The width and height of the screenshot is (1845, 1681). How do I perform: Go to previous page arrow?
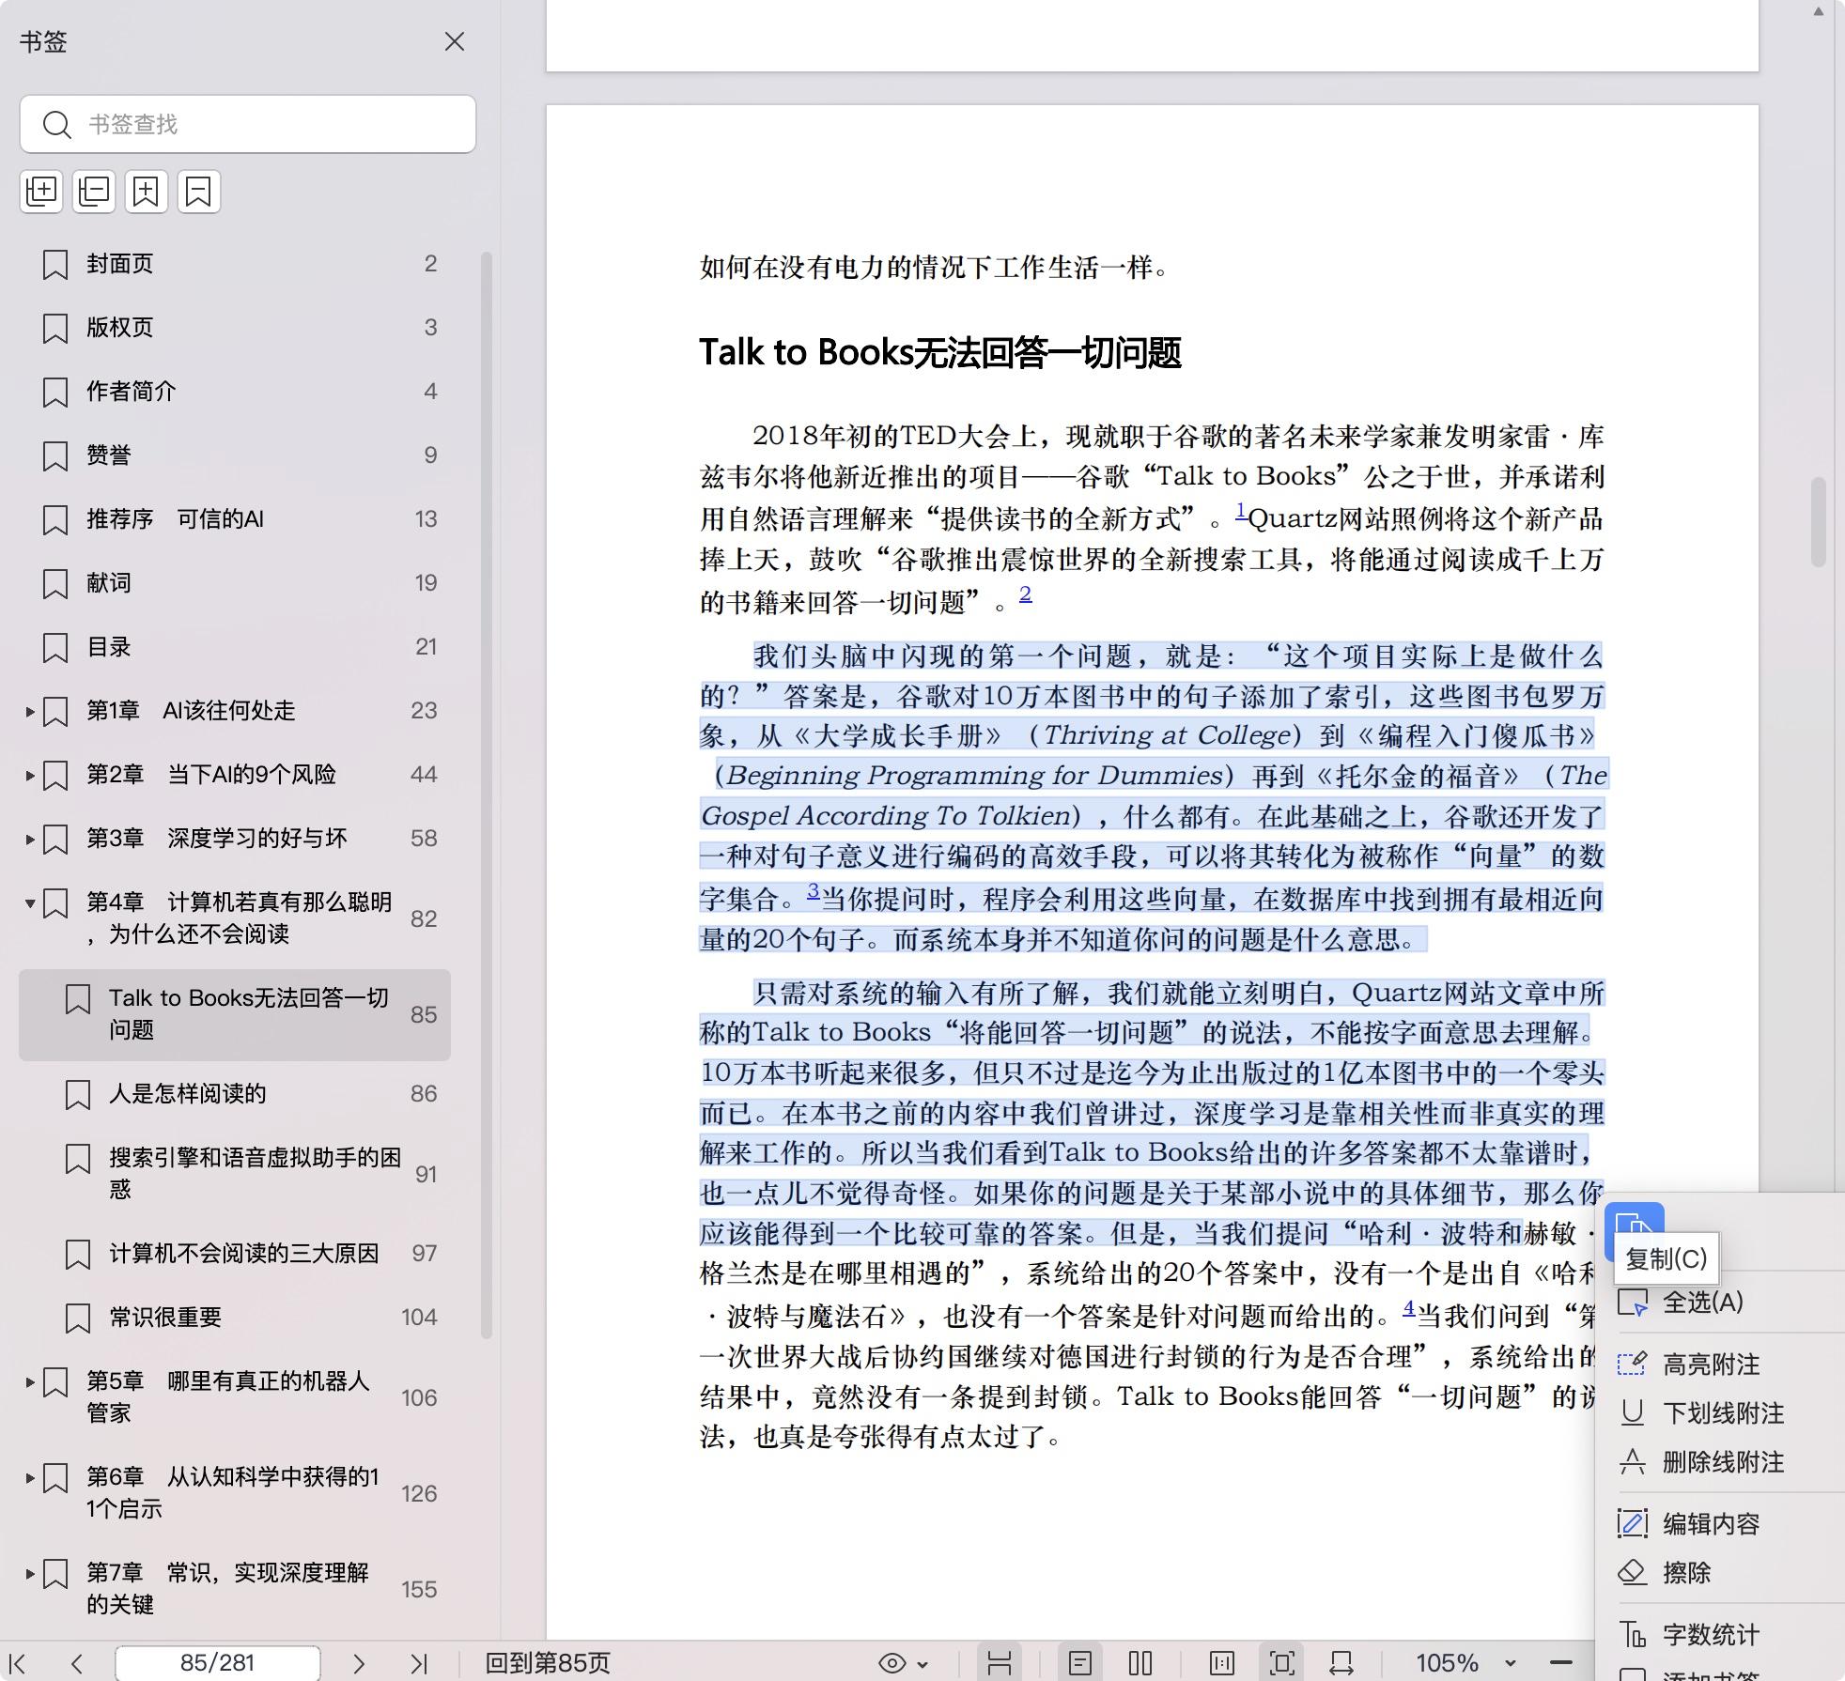(77, 1663)
